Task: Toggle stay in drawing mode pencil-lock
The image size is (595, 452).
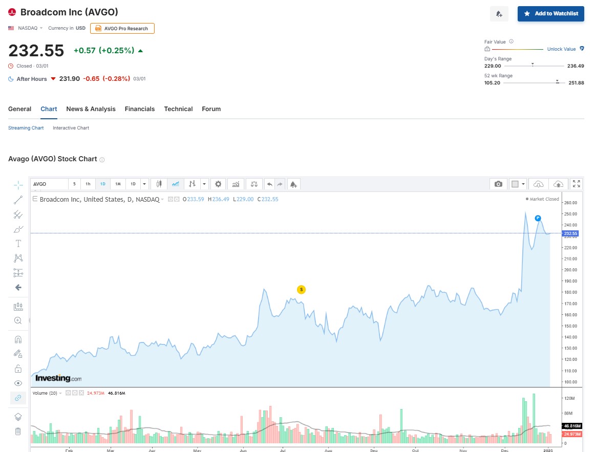Action: pos(18,354)
